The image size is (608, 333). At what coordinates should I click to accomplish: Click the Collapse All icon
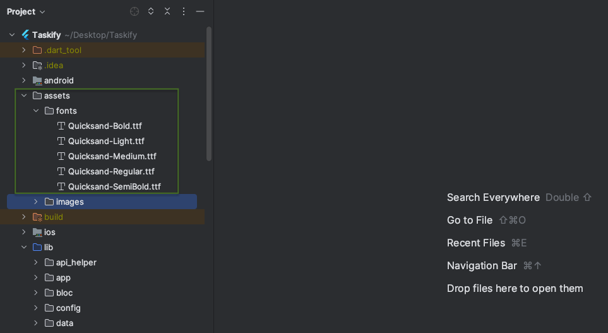point(167,11)
